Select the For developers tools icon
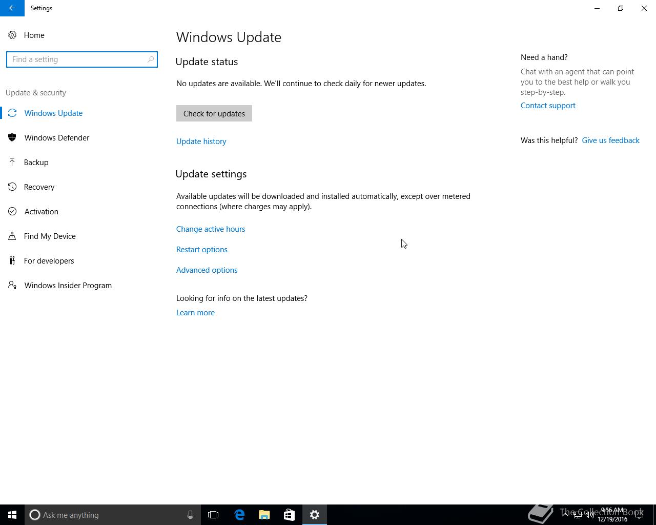Image resolution: width=656 pixels, height=525 pixels. [x=12, y=261]
